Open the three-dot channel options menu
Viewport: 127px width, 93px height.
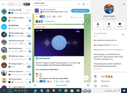[88, 4]
